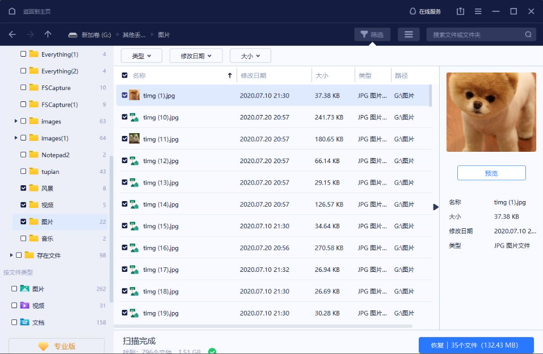Viewport: 543px width, 354px height.
Task: Click the share icon in title bar
Action: (460, 11)
